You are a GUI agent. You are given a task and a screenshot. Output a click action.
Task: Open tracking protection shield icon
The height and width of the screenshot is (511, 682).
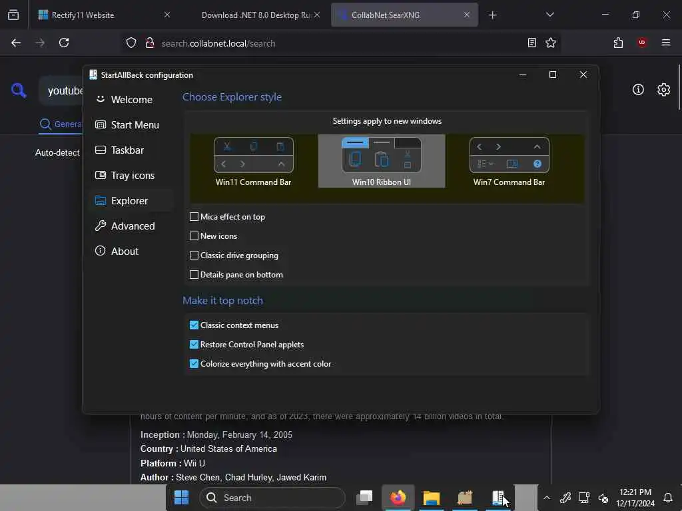[131, 43]
